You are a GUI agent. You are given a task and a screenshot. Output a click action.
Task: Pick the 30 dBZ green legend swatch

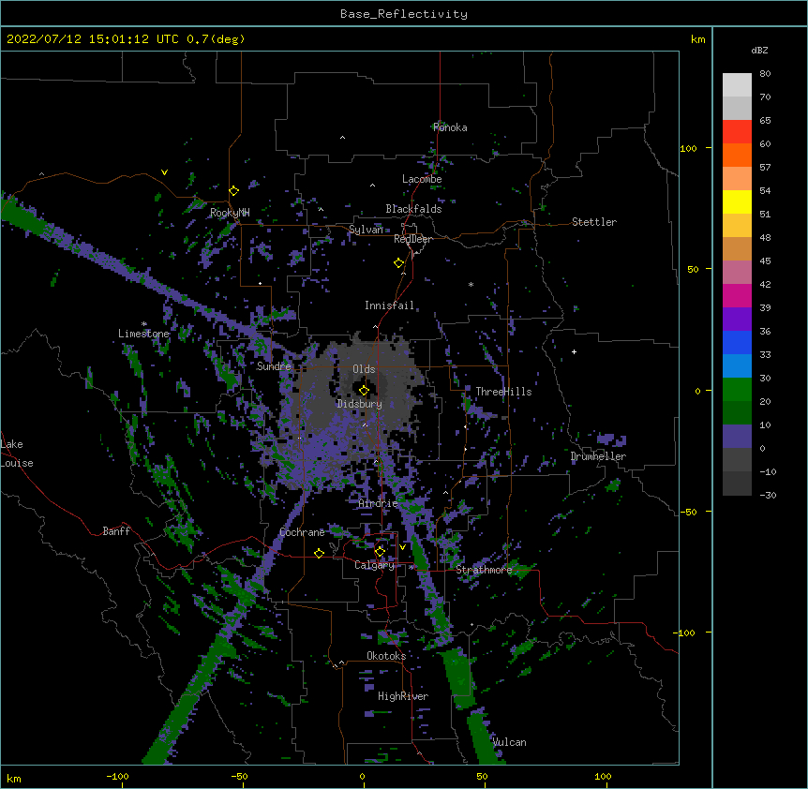[737, 389]
